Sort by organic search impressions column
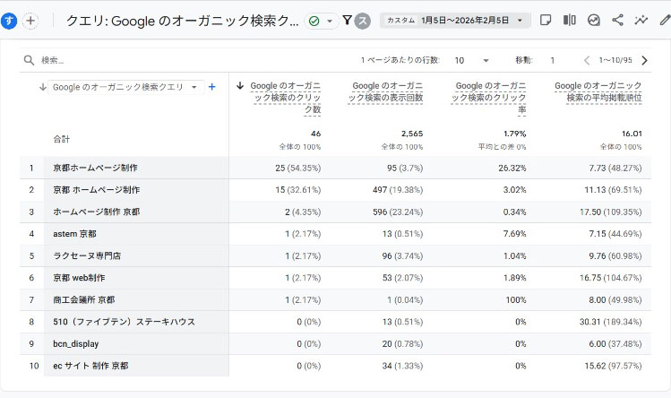Image resolution: width=671 pixels, height=398 pixels. point(385,91)
